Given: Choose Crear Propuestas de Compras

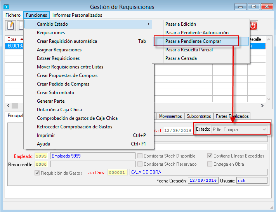Looking at the screenshot, I should (x=88, y=75).
